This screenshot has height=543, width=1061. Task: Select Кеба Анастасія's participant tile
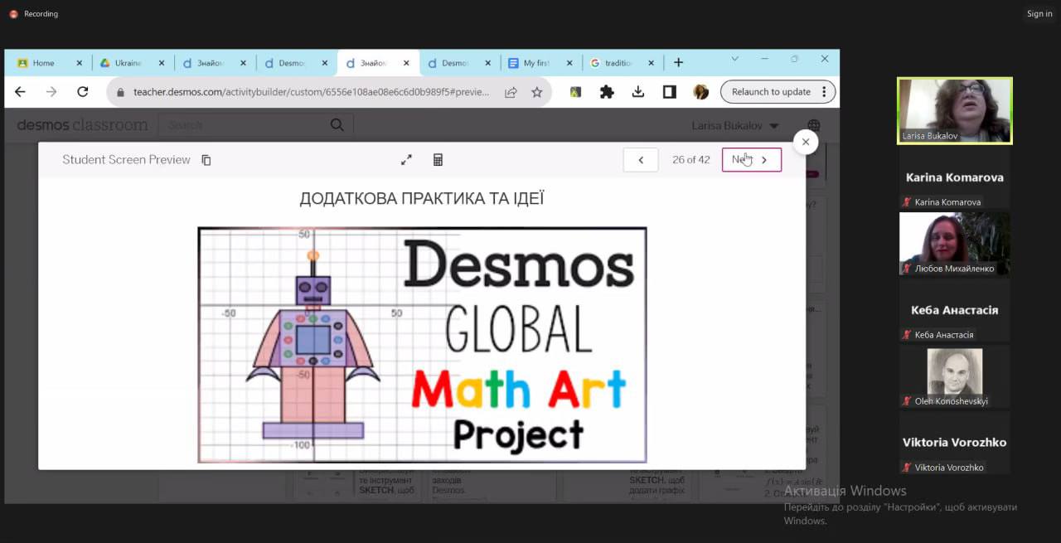pyautogui.click(x=955, y=310)
